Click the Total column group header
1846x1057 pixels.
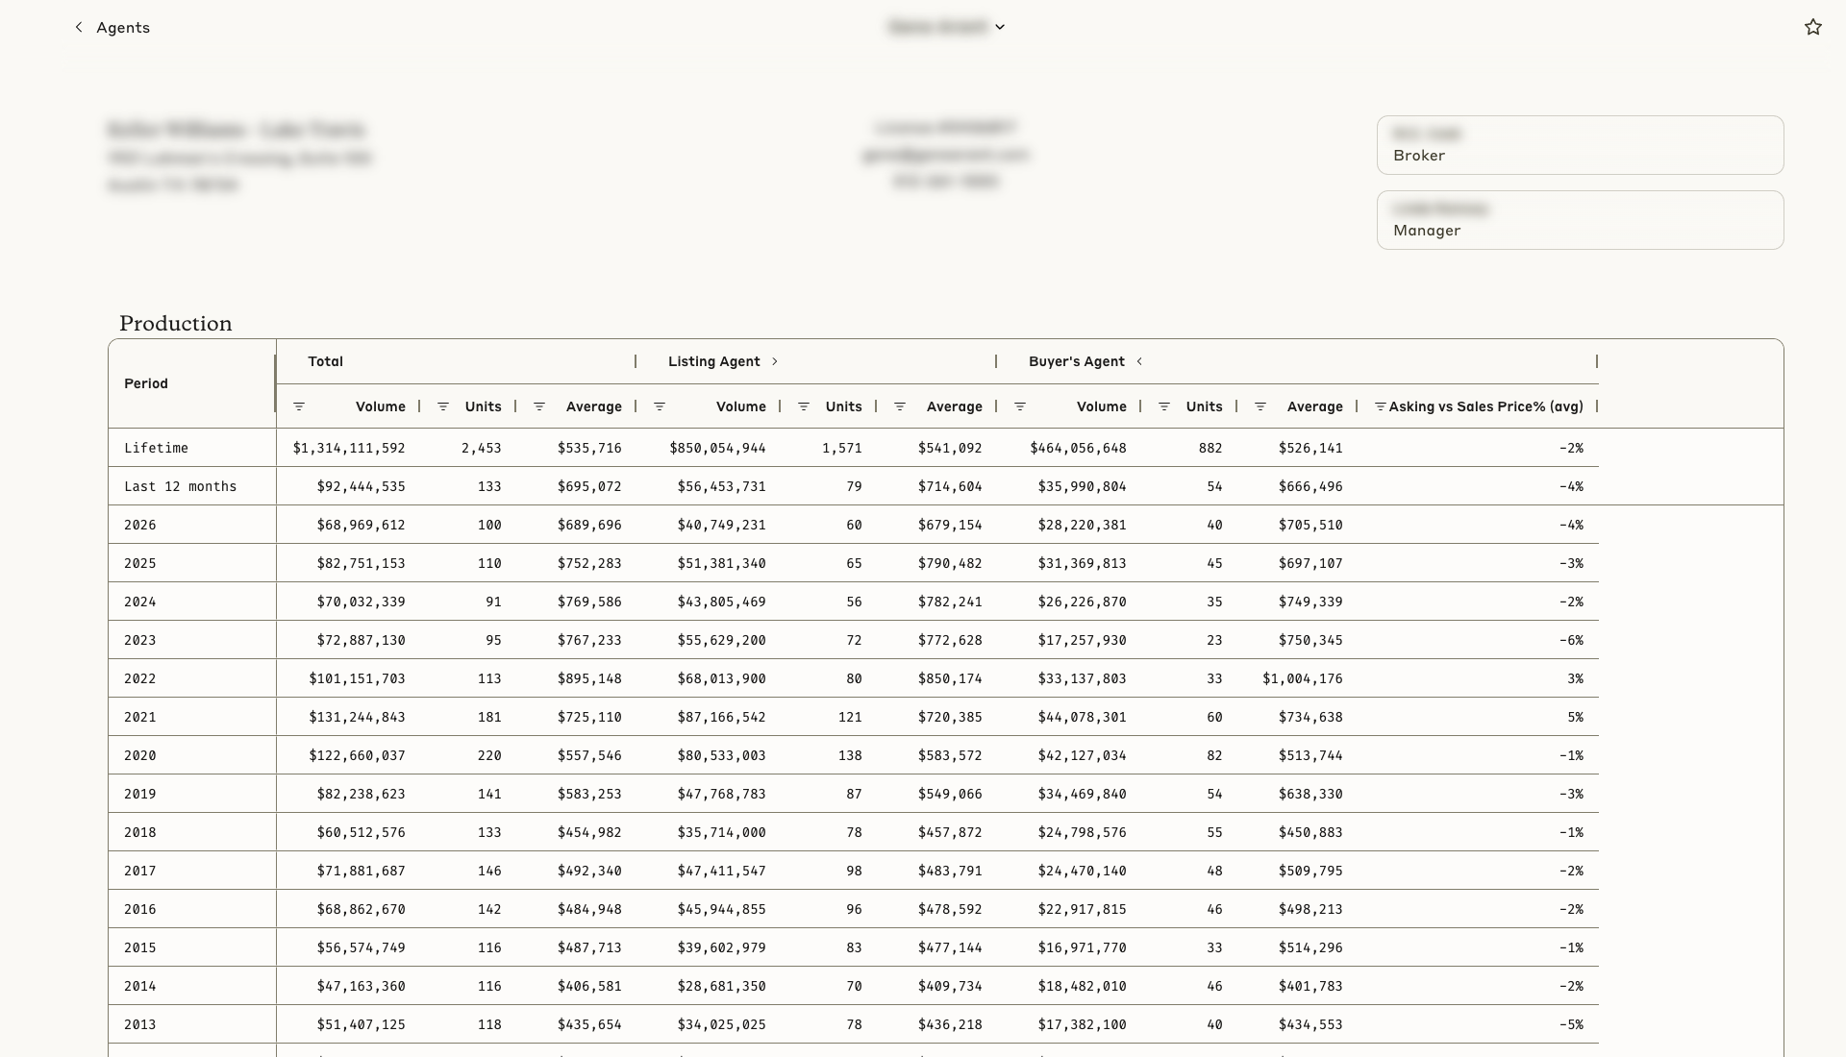click(325, 361)
